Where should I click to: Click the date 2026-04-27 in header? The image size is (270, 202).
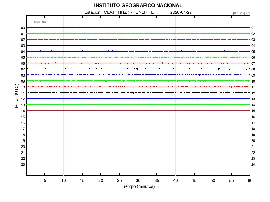pyautogui.click(x=181, y=12)
